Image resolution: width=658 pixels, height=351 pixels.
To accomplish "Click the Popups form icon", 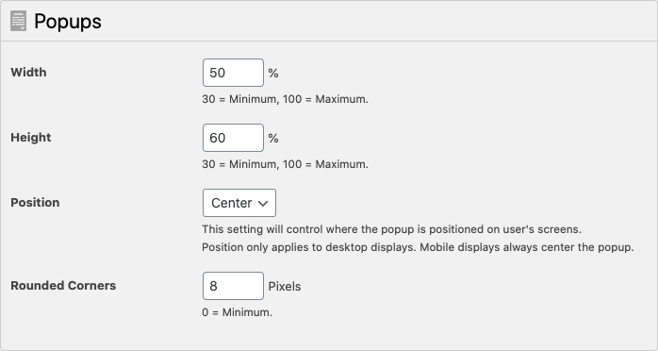I will pos(18,21).
